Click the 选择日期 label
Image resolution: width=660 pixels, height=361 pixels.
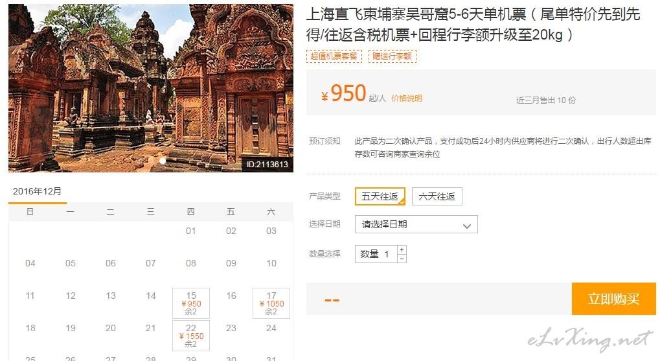pyautogui.click(x=325, y=224)
